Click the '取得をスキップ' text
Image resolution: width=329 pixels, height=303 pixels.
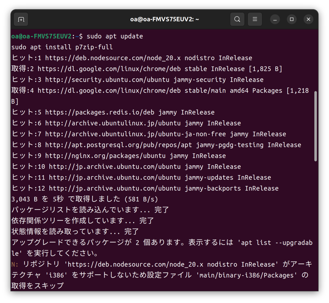pyautogui.click(x=38, y=286)
